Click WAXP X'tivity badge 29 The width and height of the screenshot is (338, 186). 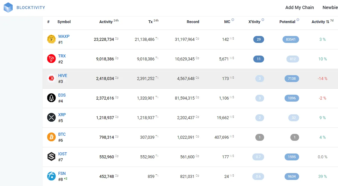tap(259, 39)
